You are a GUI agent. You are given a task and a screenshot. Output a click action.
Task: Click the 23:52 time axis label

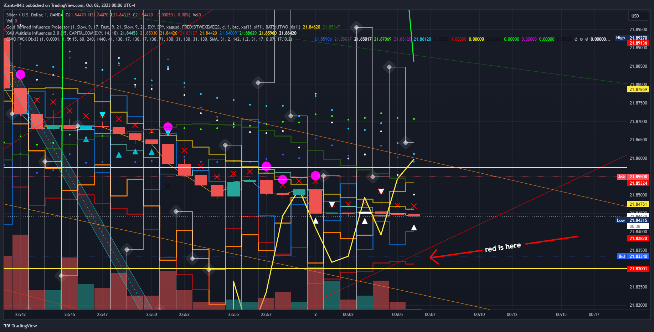tap(184, 315)
